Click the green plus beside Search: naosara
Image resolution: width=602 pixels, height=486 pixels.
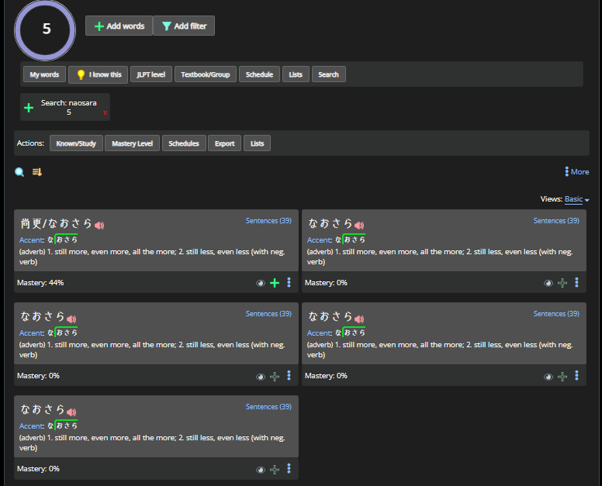29,108
